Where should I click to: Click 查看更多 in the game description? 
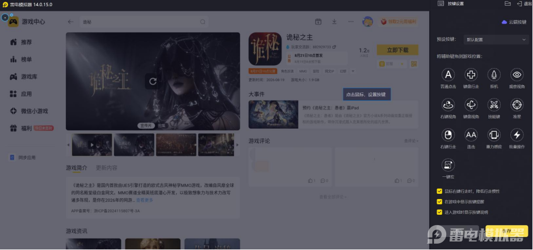145,200
